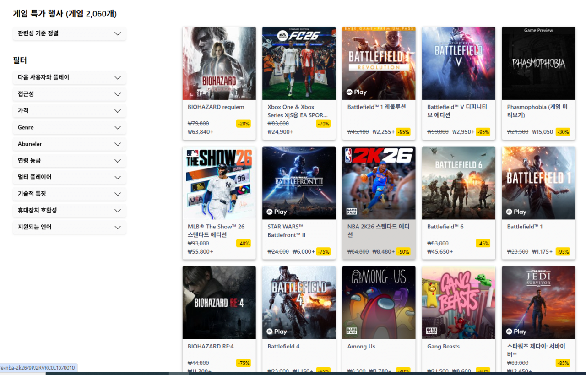Screen dimensions: 586x375
Task: Expand the 연령 등급 filter
Action: tap(70, 161)
